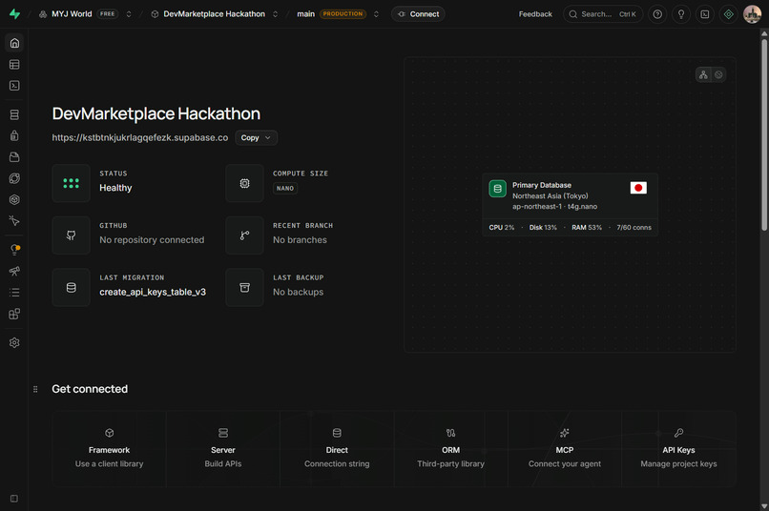Click the vertical scrollbar thumb
The height and width of the screenshot is (511, 769).
(x=764, y=134)
